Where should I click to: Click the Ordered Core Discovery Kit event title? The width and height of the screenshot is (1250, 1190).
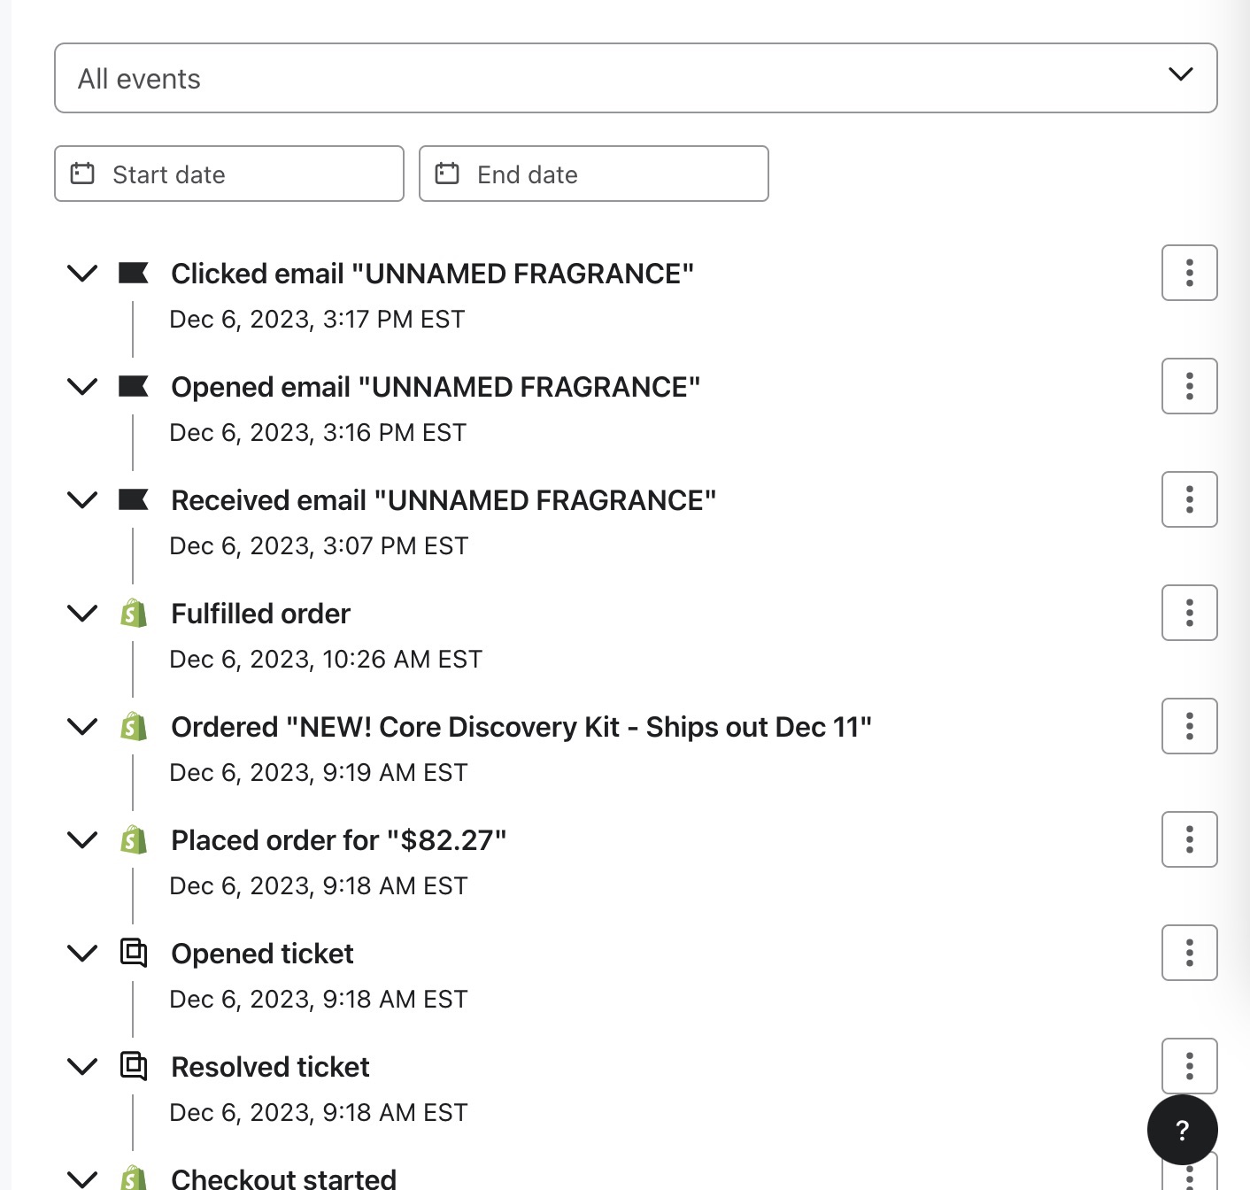click(521, 726)
